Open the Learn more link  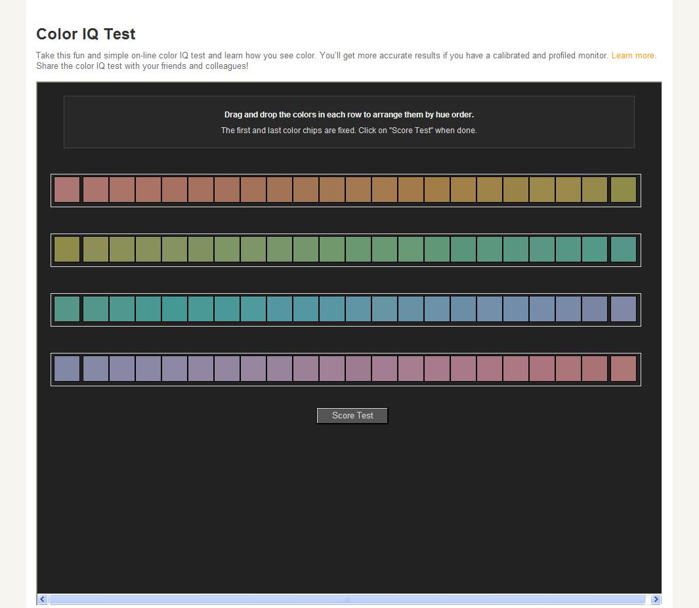point(633,56)
